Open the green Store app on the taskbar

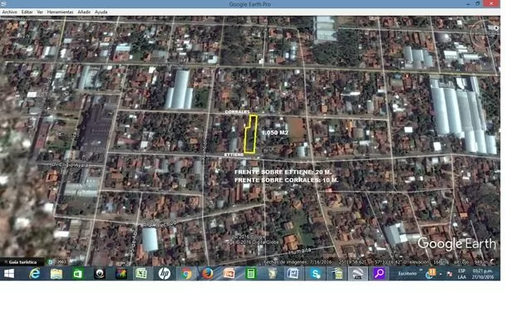[77, 273]
